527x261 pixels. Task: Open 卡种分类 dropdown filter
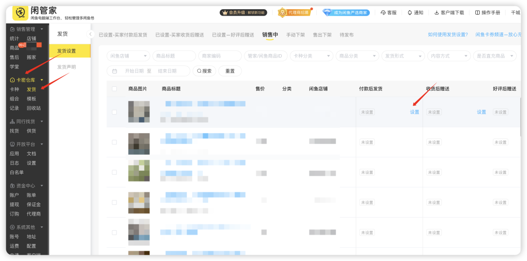(311, 56)
